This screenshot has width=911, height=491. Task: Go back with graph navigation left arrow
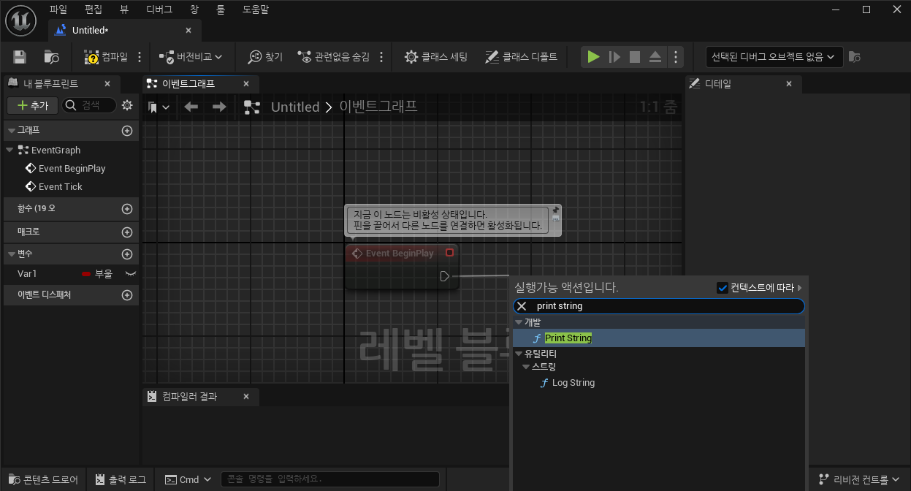191,107
